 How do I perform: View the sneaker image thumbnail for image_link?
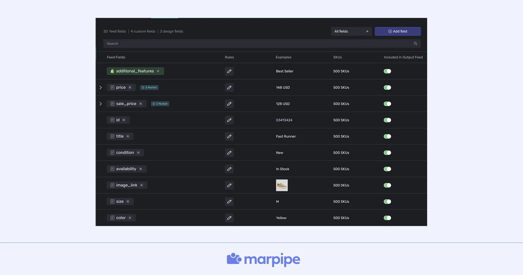pos(282,185)
